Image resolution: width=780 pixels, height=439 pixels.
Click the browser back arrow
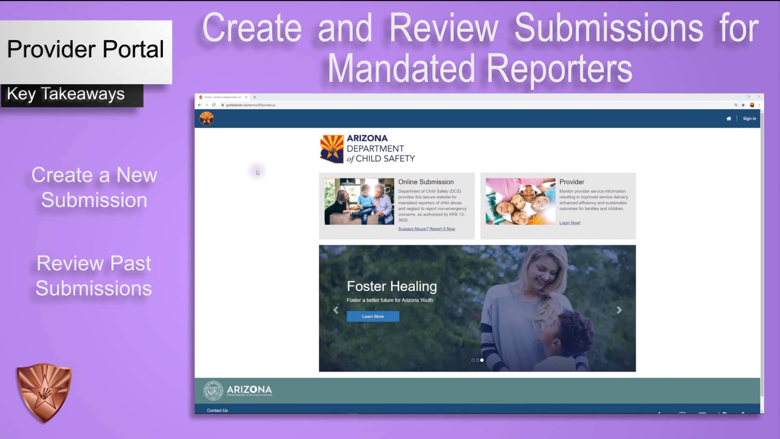point(199,105)
